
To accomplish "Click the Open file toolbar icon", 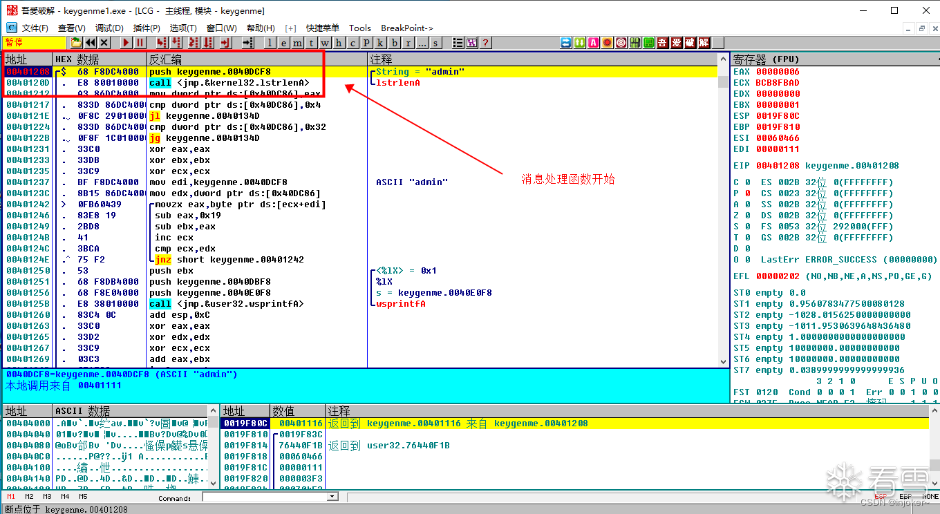I will tap(77, 43).
